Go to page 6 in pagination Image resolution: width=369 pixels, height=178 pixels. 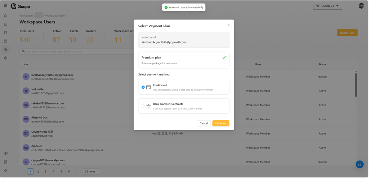[69, 172]
